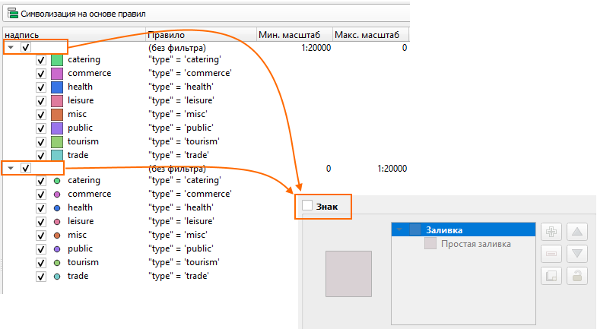Click the green catering polygon color swatch
The width and height of the screenshot is (597, 329).
tap(57, 59)
